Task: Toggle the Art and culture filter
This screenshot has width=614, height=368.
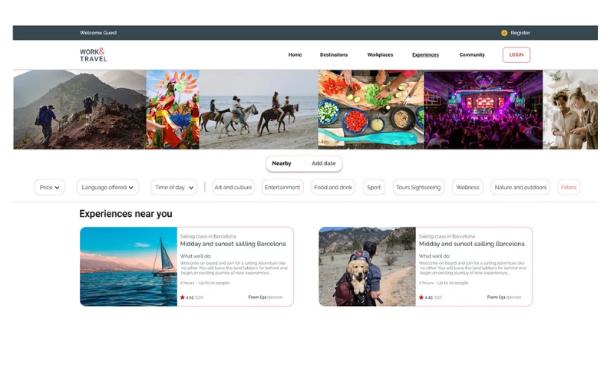Action: 233,187
